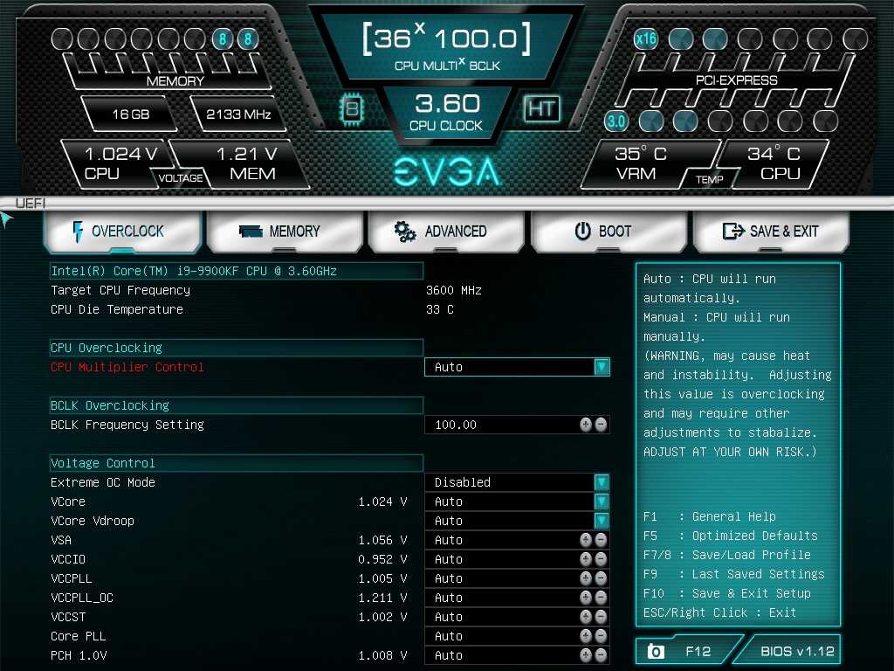The width and height of the screenshot is (894, 671).
Task: Increase BCLK Frequency Setting with plus icon
Action: [x=586, y=425]
